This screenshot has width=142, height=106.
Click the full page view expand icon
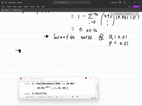point(137,14)
